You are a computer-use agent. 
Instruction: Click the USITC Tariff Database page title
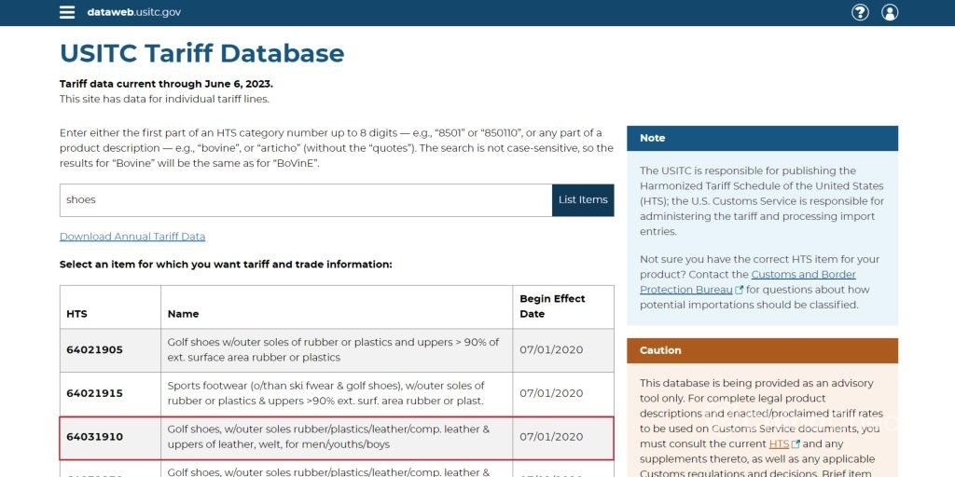(202, 53)
